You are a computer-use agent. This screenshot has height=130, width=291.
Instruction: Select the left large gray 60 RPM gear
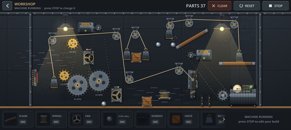[x=77, y=85]
